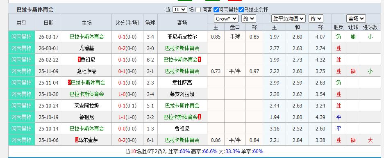Image resolution: width=384 pixels, height=158 pixels.
Task: Click 输 handicap result in 26-03-17 row
Action: click(x=353, y=37)
